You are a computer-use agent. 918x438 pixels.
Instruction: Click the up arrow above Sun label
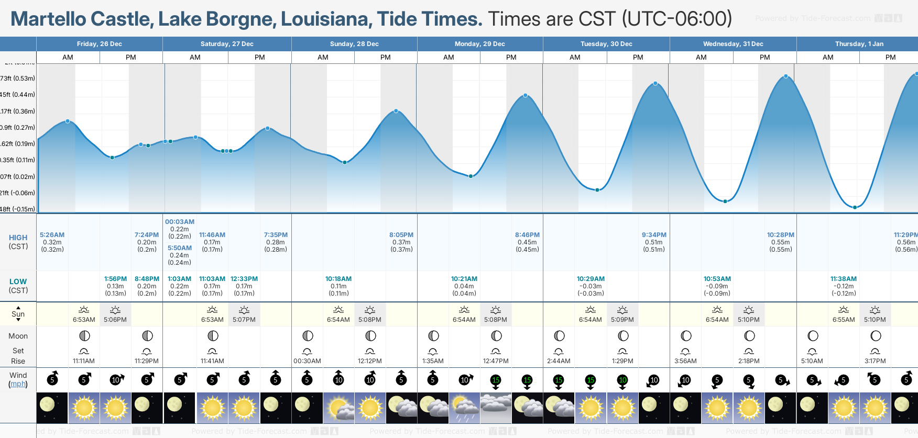18,308
